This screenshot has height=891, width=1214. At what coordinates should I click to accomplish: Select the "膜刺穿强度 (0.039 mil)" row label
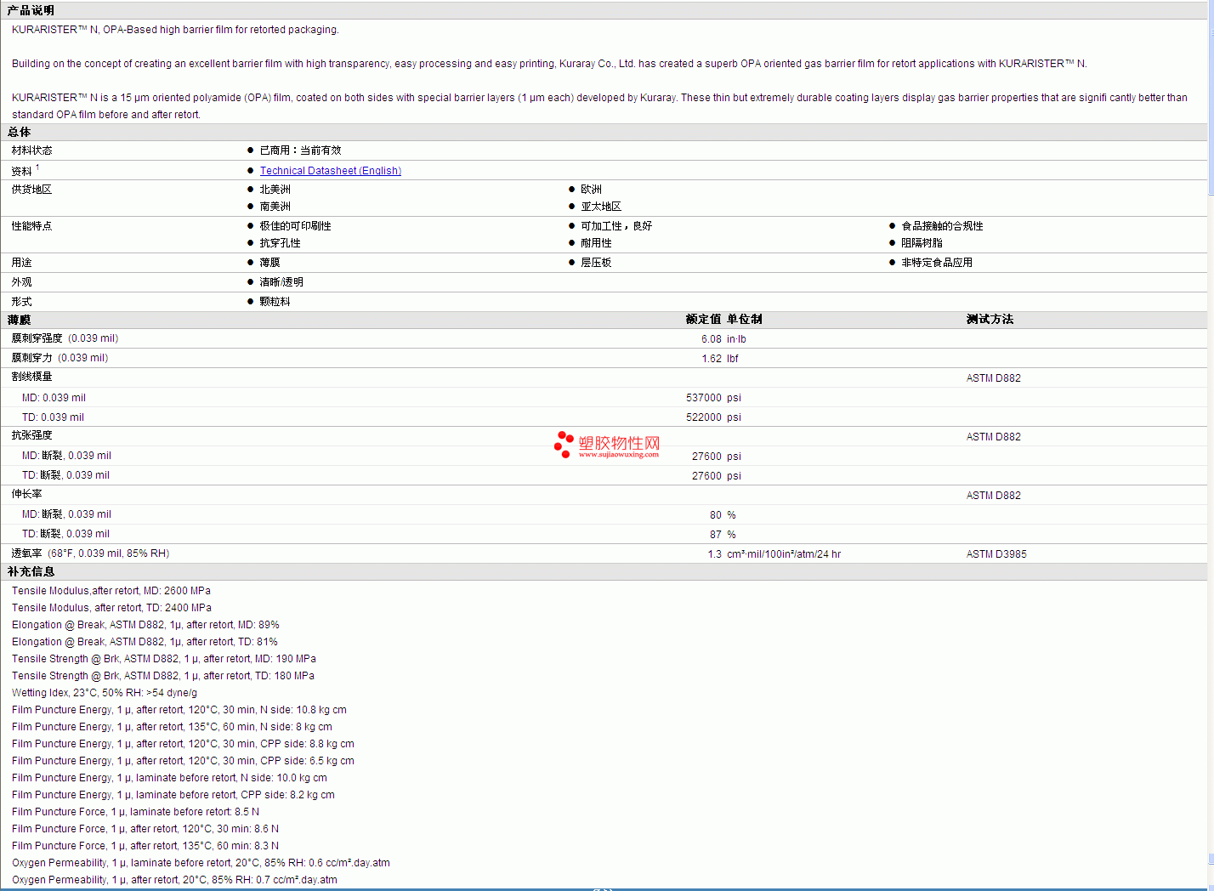pos(65,338)
